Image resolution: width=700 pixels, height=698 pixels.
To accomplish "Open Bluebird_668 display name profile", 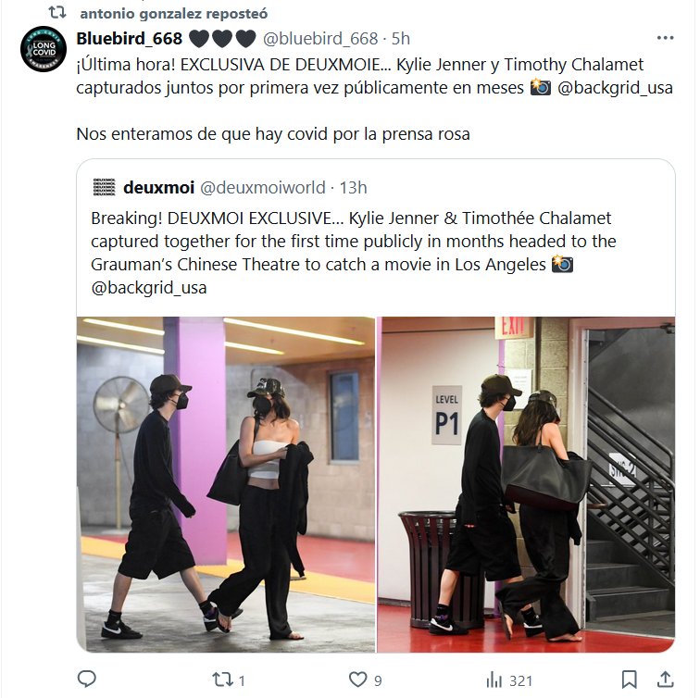I will pyautogui.click(x=130, y=39).
